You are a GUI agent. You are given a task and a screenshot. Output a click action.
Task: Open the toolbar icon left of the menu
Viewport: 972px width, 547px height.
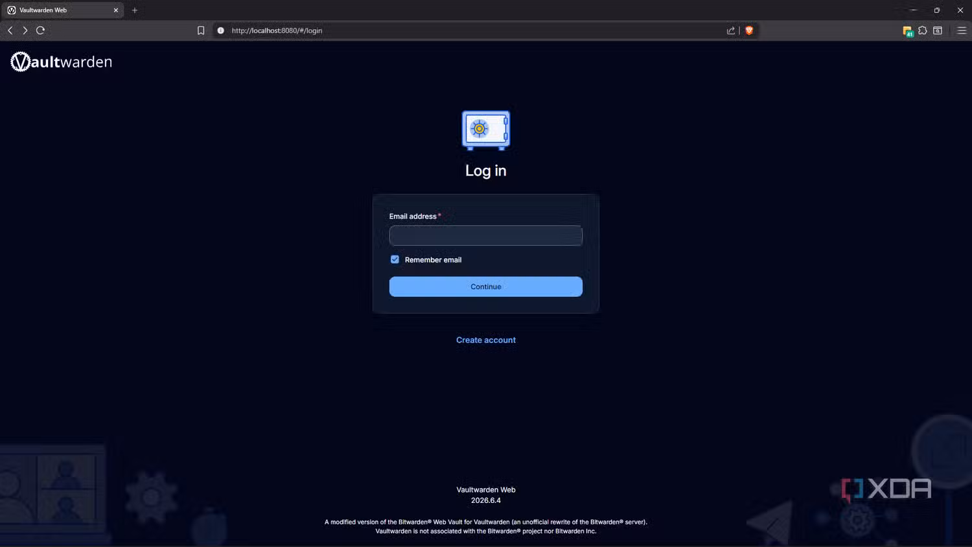coord(938,30)
